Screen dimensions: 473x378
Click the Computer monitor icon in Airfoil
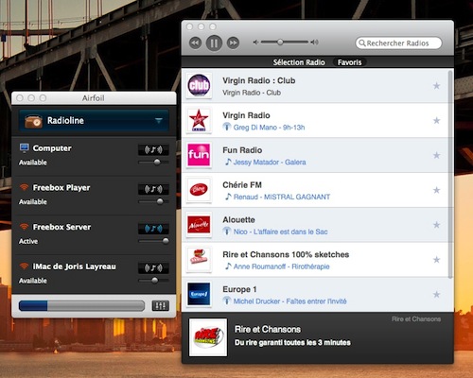[24, 147]
